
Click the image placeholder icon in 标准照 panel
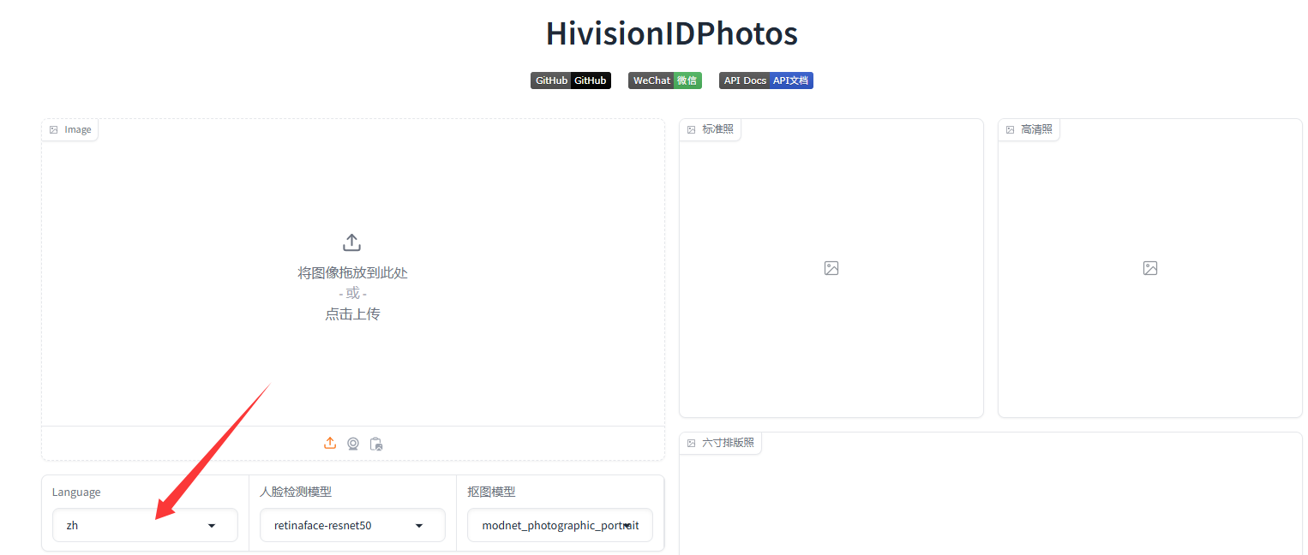click(831, 268)
